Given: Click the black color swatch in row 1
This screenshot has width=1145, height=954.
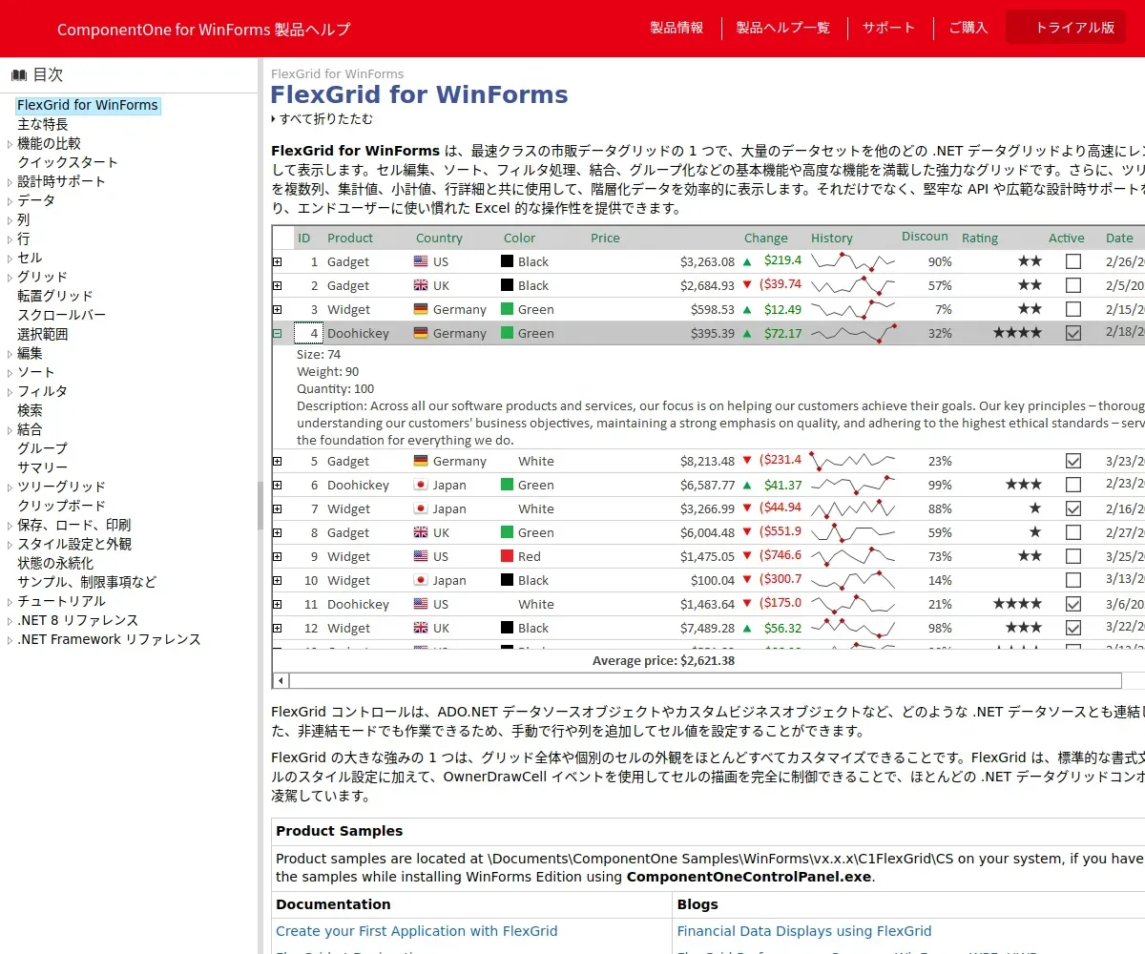Looking at the screenshot, I should click(x=508, y=261).
